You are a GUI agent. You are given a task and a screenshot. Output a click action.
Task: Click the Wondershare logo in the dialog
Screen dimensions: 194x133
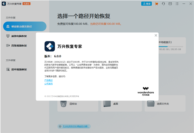pos(145,91)
